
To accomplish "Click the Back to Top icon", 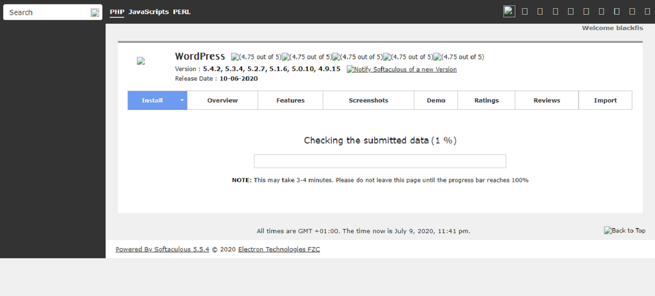I will coord(608,230).
